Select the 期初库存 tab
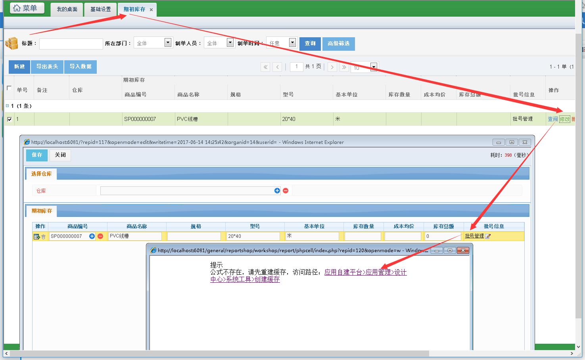The image size is (585, 360). point(134,9)
